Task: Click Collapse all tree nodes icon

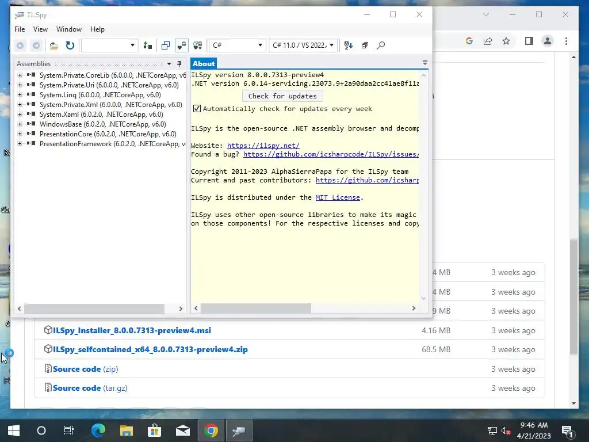Action: point(365,45)
